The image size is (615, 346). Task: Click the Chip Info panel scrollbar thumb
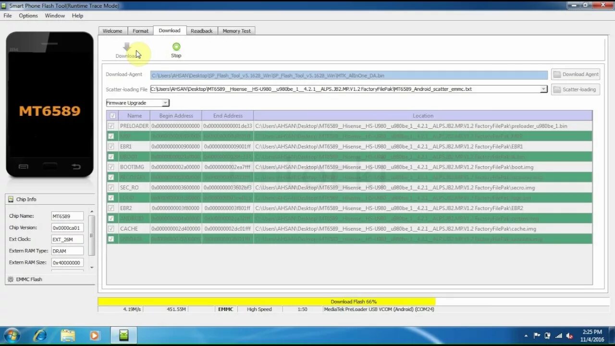[x=92, y=235]
